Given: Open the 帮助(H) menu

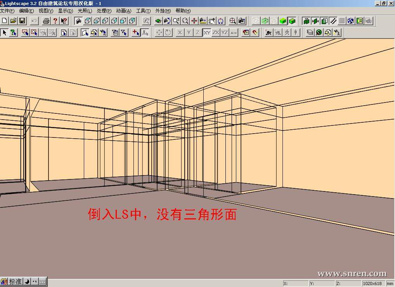Looking at the screenshot, I should click(183, 11).
